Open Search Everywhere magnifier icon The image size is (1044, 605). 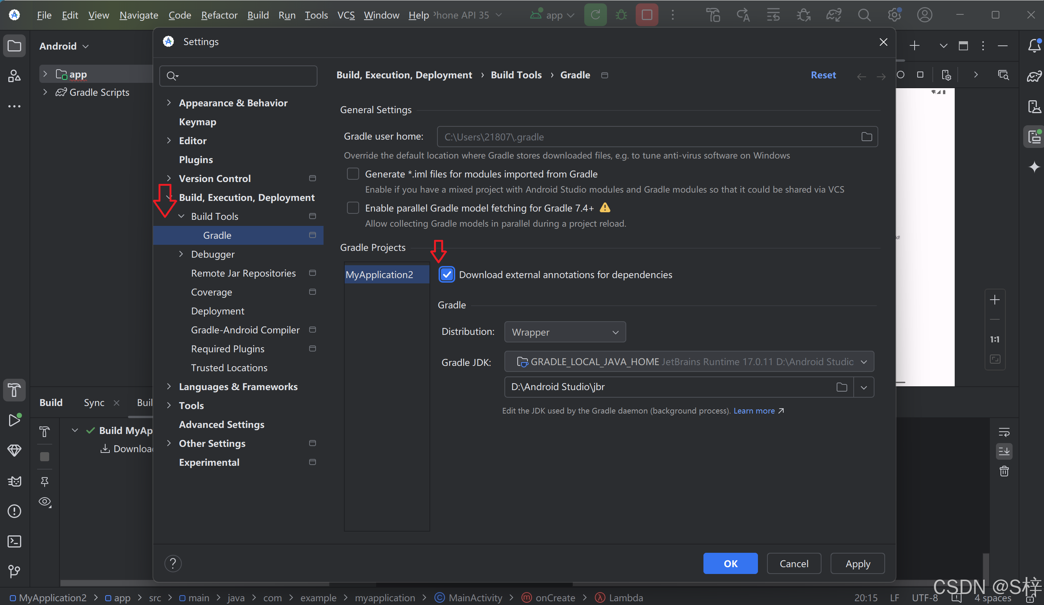click(x=864, y=16)
